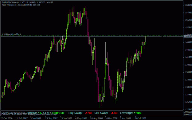Click the 1.4155 price axis label
This screenshot has width=192, height=120.
(188, 57)
